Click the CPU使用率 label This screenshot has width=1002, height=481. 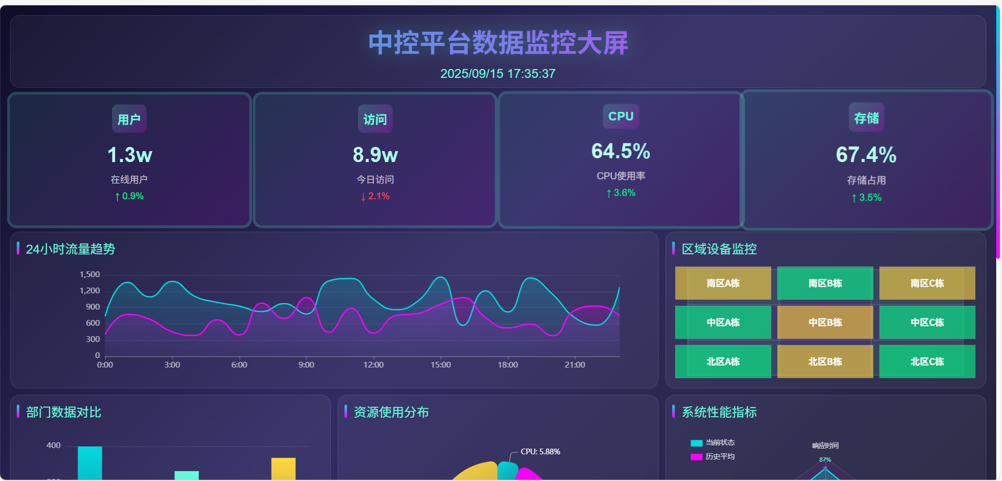tap(621, 176)
